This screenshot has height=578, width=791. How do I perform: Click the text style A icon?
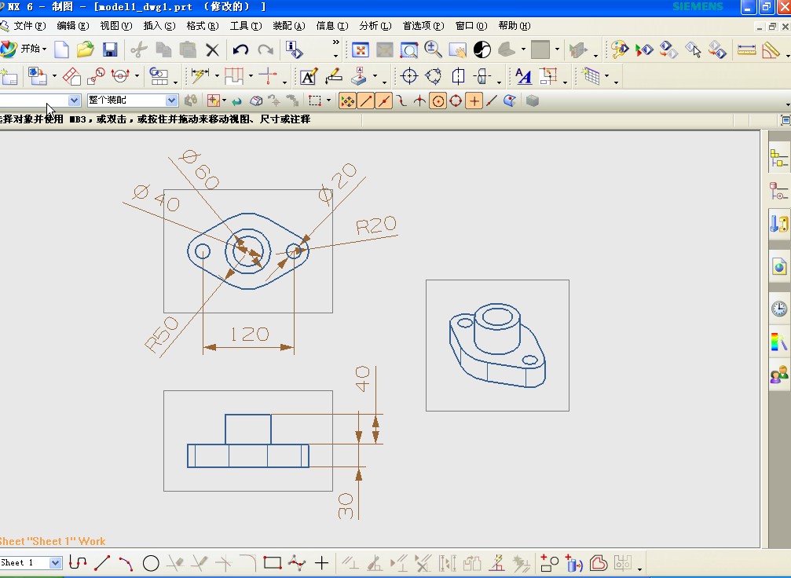pyautogui.click(x=523, y=77)
